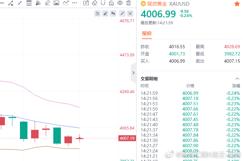Select the trade price 4007.51

click(x=190, y=104)
